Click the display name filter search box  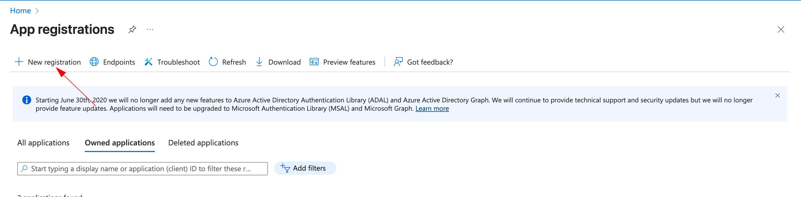(x=142, y=169)
